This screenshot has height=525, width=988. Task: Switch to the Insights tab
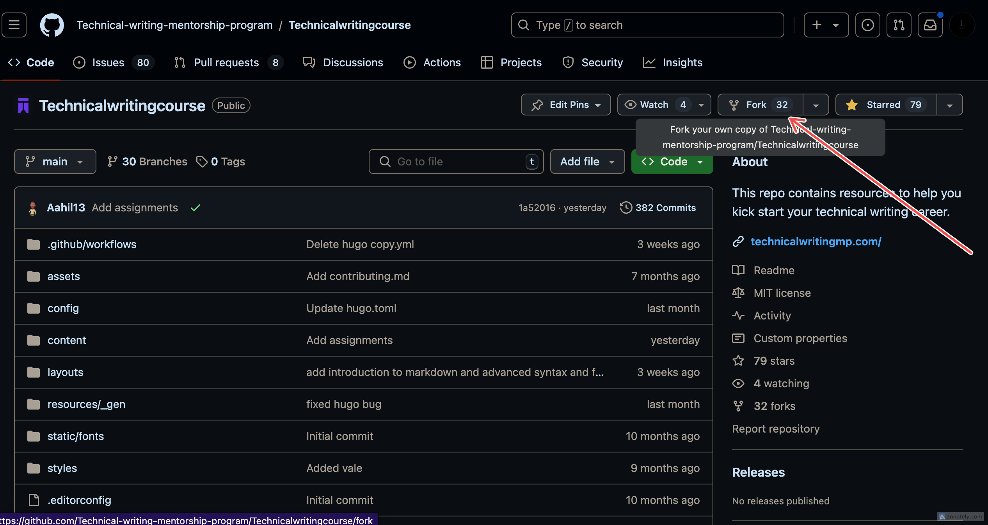click(x=672, y=62)
